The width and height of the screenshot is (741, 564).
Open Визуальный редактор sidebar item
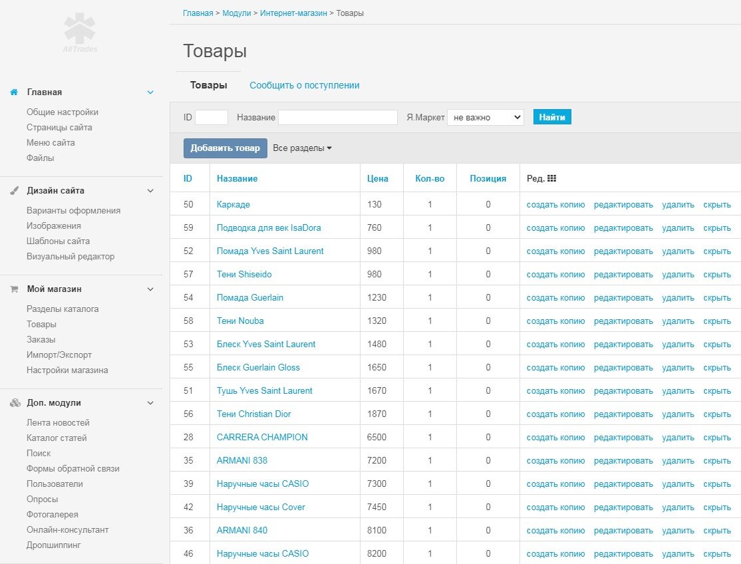coord(71,257)
